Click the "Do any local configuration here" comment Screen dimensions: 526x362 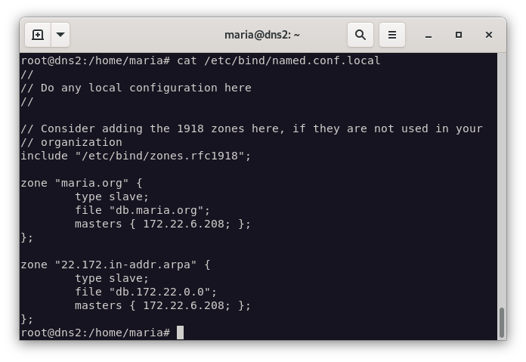click(x=145, y=88)
